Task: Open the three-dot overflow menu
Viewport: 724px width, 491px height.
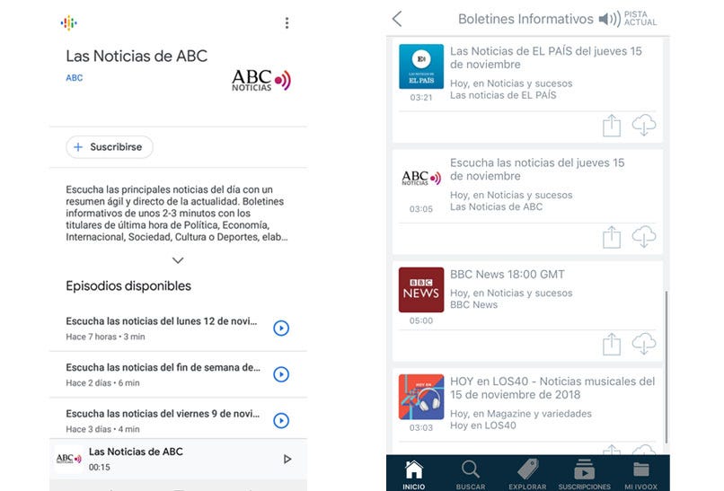Action: click(287, 22)
